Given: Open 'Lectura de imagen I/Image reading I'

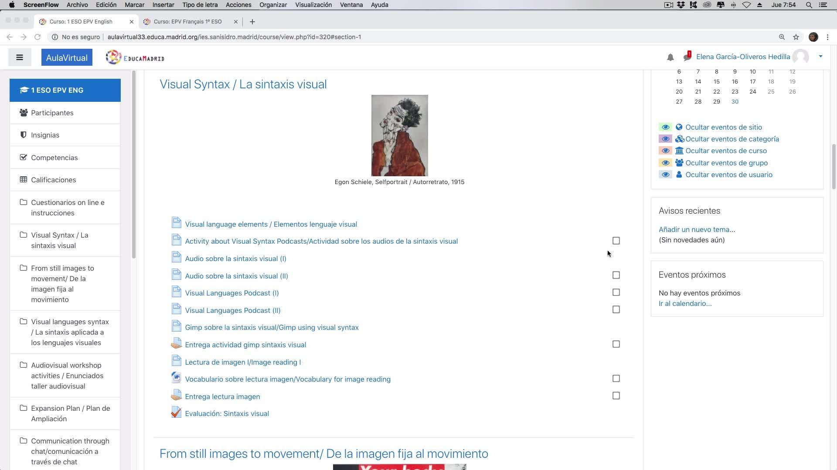Looking at the screenshot, I should pos(243,362).
